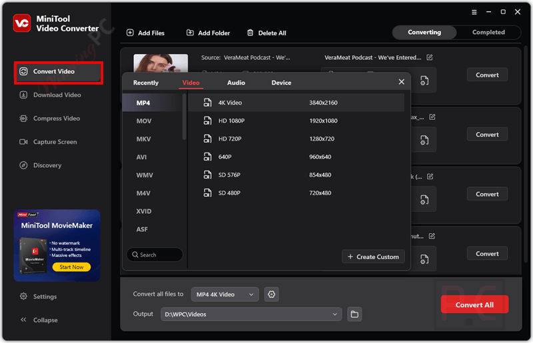
Task: Choose the SD 480P preset
Action: coord(296,192)
